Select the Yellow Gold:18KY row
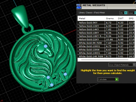The image size is (136, 102). click(x=106, y=33)
